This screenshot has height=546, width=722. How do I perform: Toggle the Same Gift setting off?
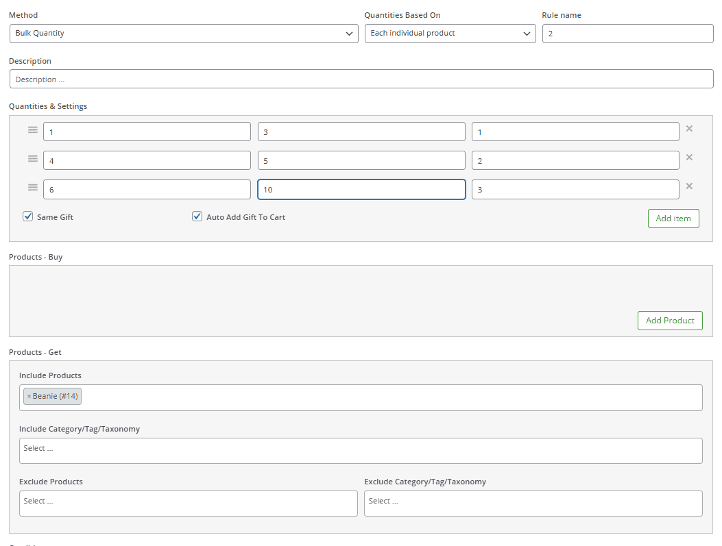click(x=27, y=215)
